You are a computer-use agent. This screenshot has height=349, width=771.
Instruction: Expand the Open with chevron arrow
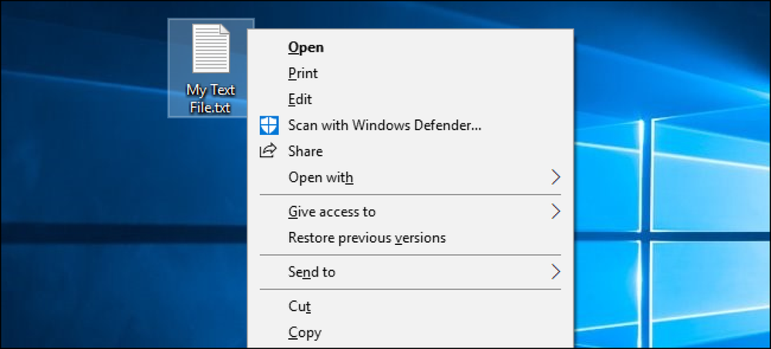556,177
